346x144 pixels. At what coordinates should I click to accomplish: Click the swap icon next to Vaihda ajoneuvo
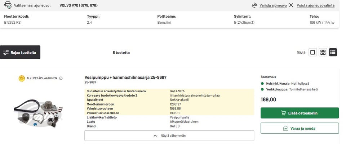[254, 5]
